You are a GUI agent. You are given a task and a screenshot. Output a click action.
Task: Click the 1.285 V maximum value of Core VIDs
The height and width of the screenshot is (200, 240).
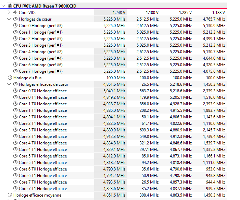[185, 13]
